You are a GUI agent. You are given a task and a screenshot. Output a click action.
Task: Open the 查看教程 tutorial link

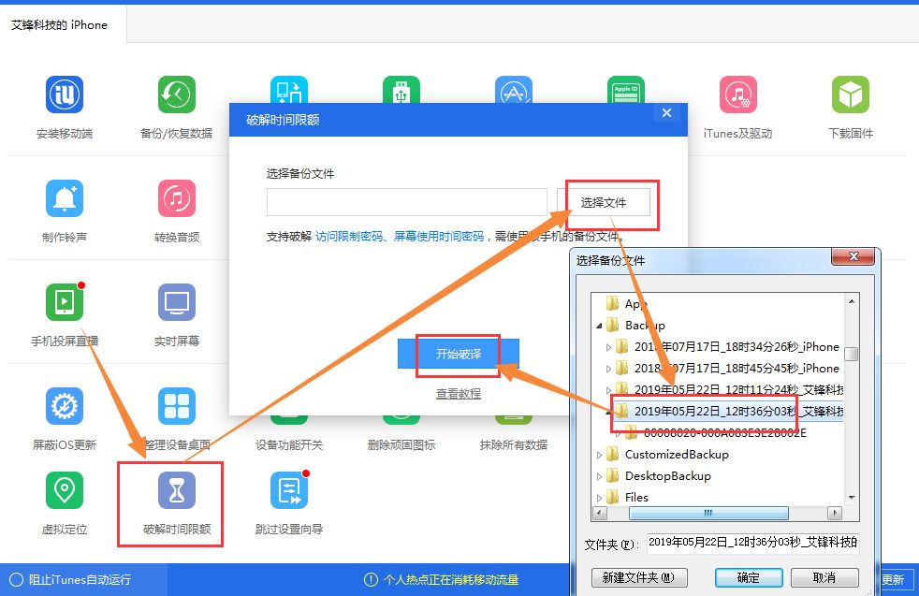(x=458, y=393)
